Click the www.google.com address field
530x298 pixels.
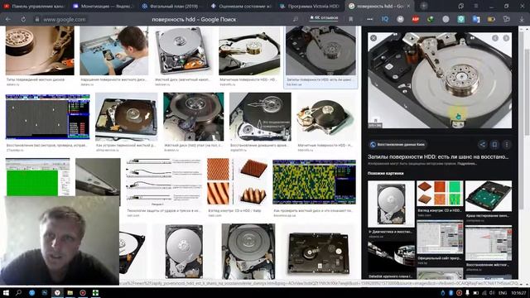click(x=65, y=20)
